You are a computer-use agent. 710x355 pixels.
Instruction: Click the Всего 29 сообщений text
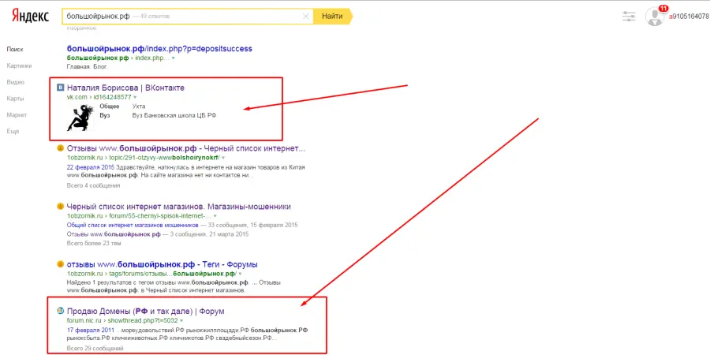[x=95, y=348]
